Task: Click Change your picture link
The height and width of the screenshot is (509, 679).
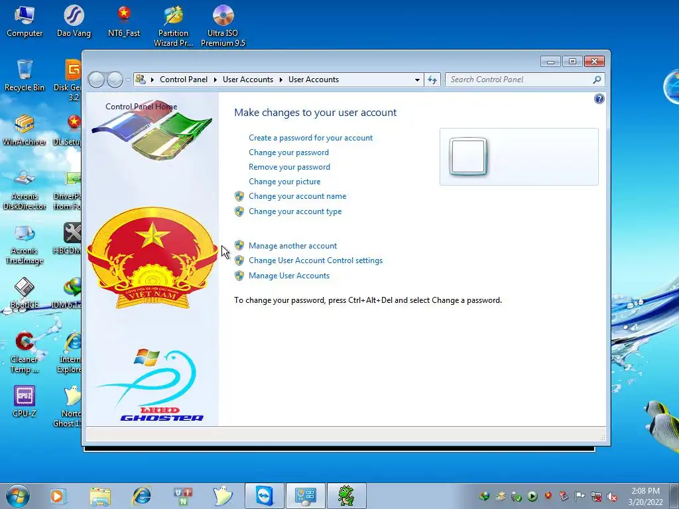Action: point(284,182)
